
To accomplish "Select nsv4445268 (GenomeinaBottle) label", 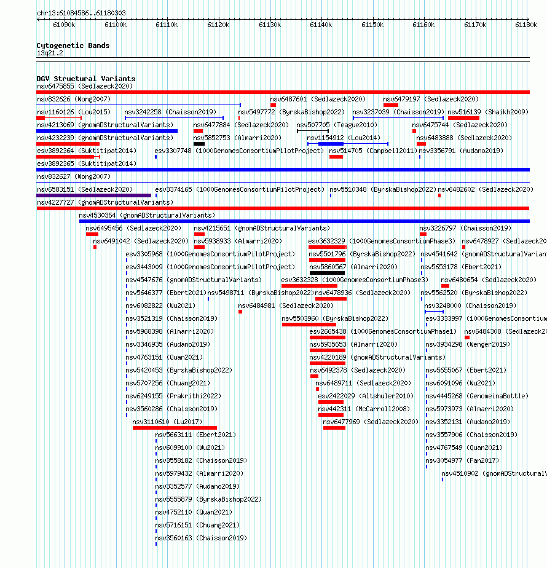I will (477, 396).
